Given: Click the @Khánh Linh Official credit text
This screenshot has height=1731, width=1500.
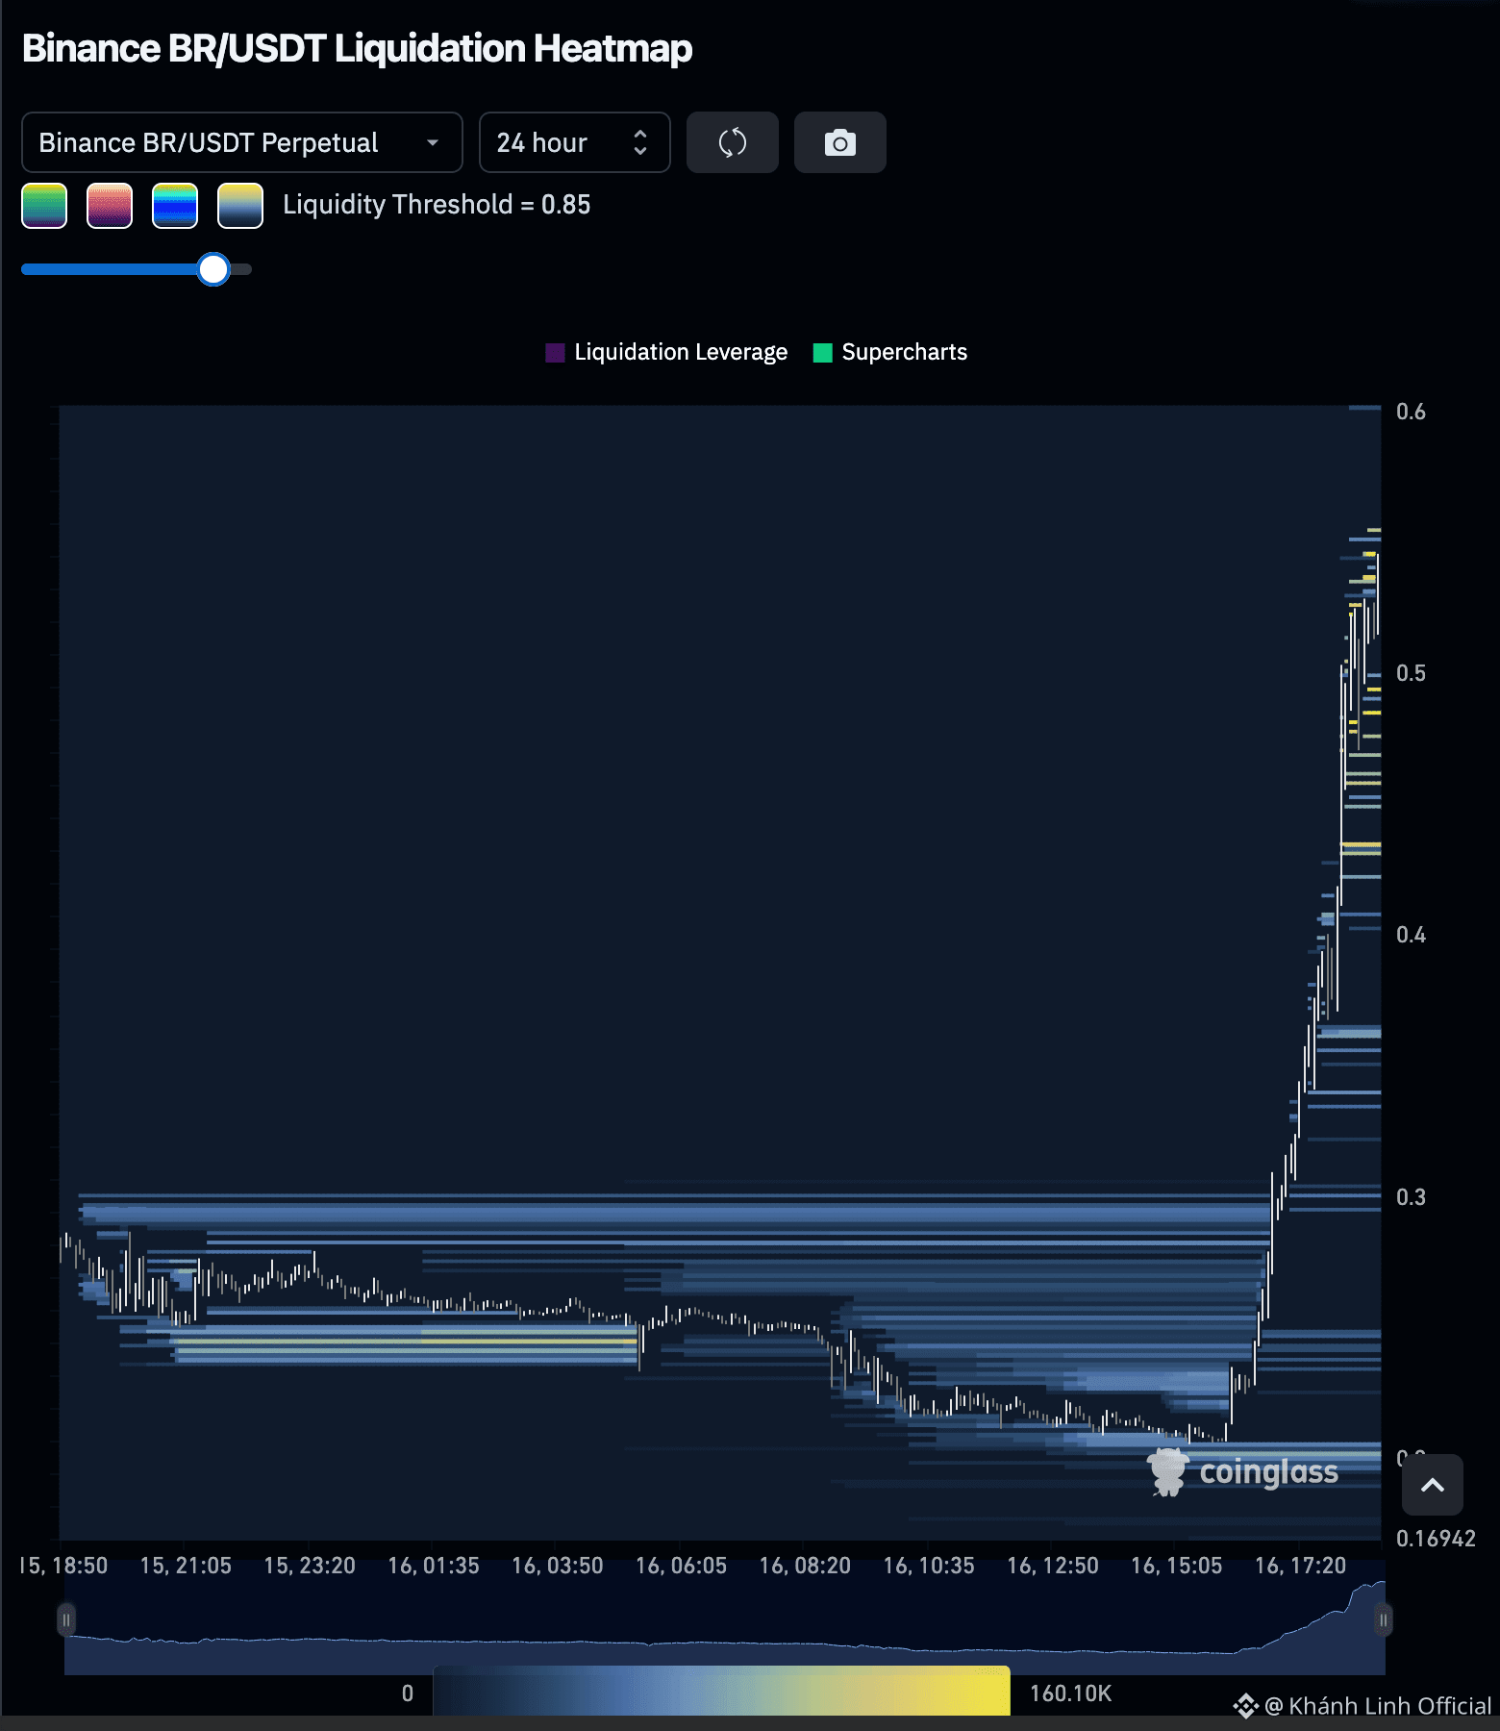Looking at the screenshot, I should pos(1378,1706).
